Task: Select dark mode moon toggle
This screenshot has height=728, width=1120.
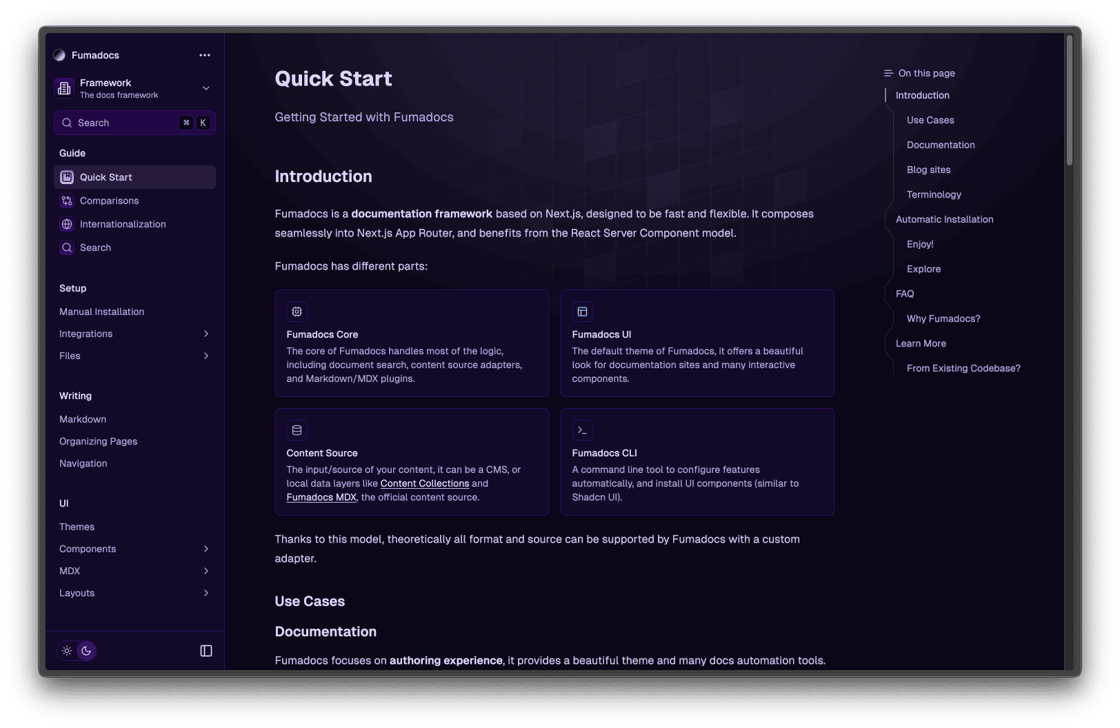Action: [x=86, y=651]
